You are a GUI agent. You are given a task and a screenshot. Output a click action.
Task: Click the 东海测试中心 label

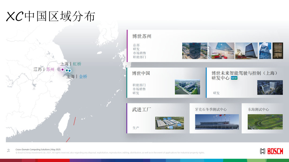pyautogui.click(x=258, y=109)
